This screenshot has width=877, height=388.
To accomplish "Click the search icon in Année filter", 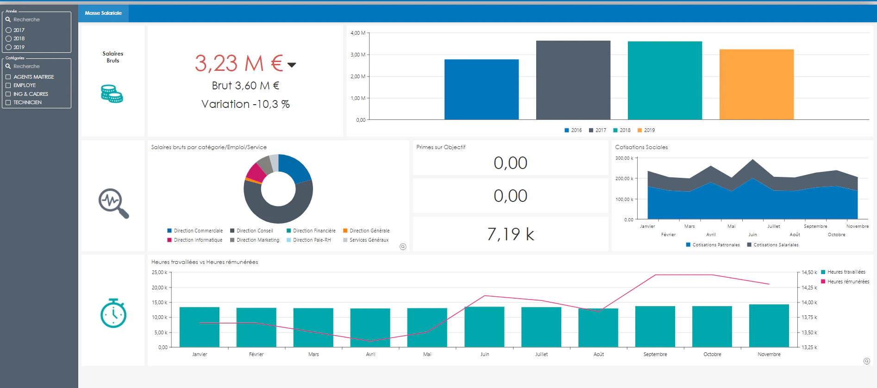I will (x=8, y=19).
